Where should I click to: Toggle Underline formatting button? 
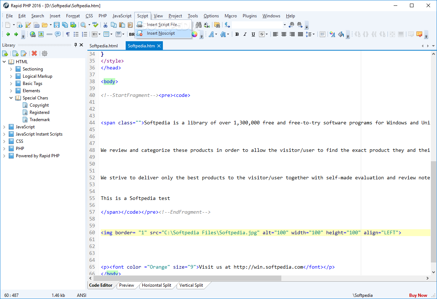point(253,34)
